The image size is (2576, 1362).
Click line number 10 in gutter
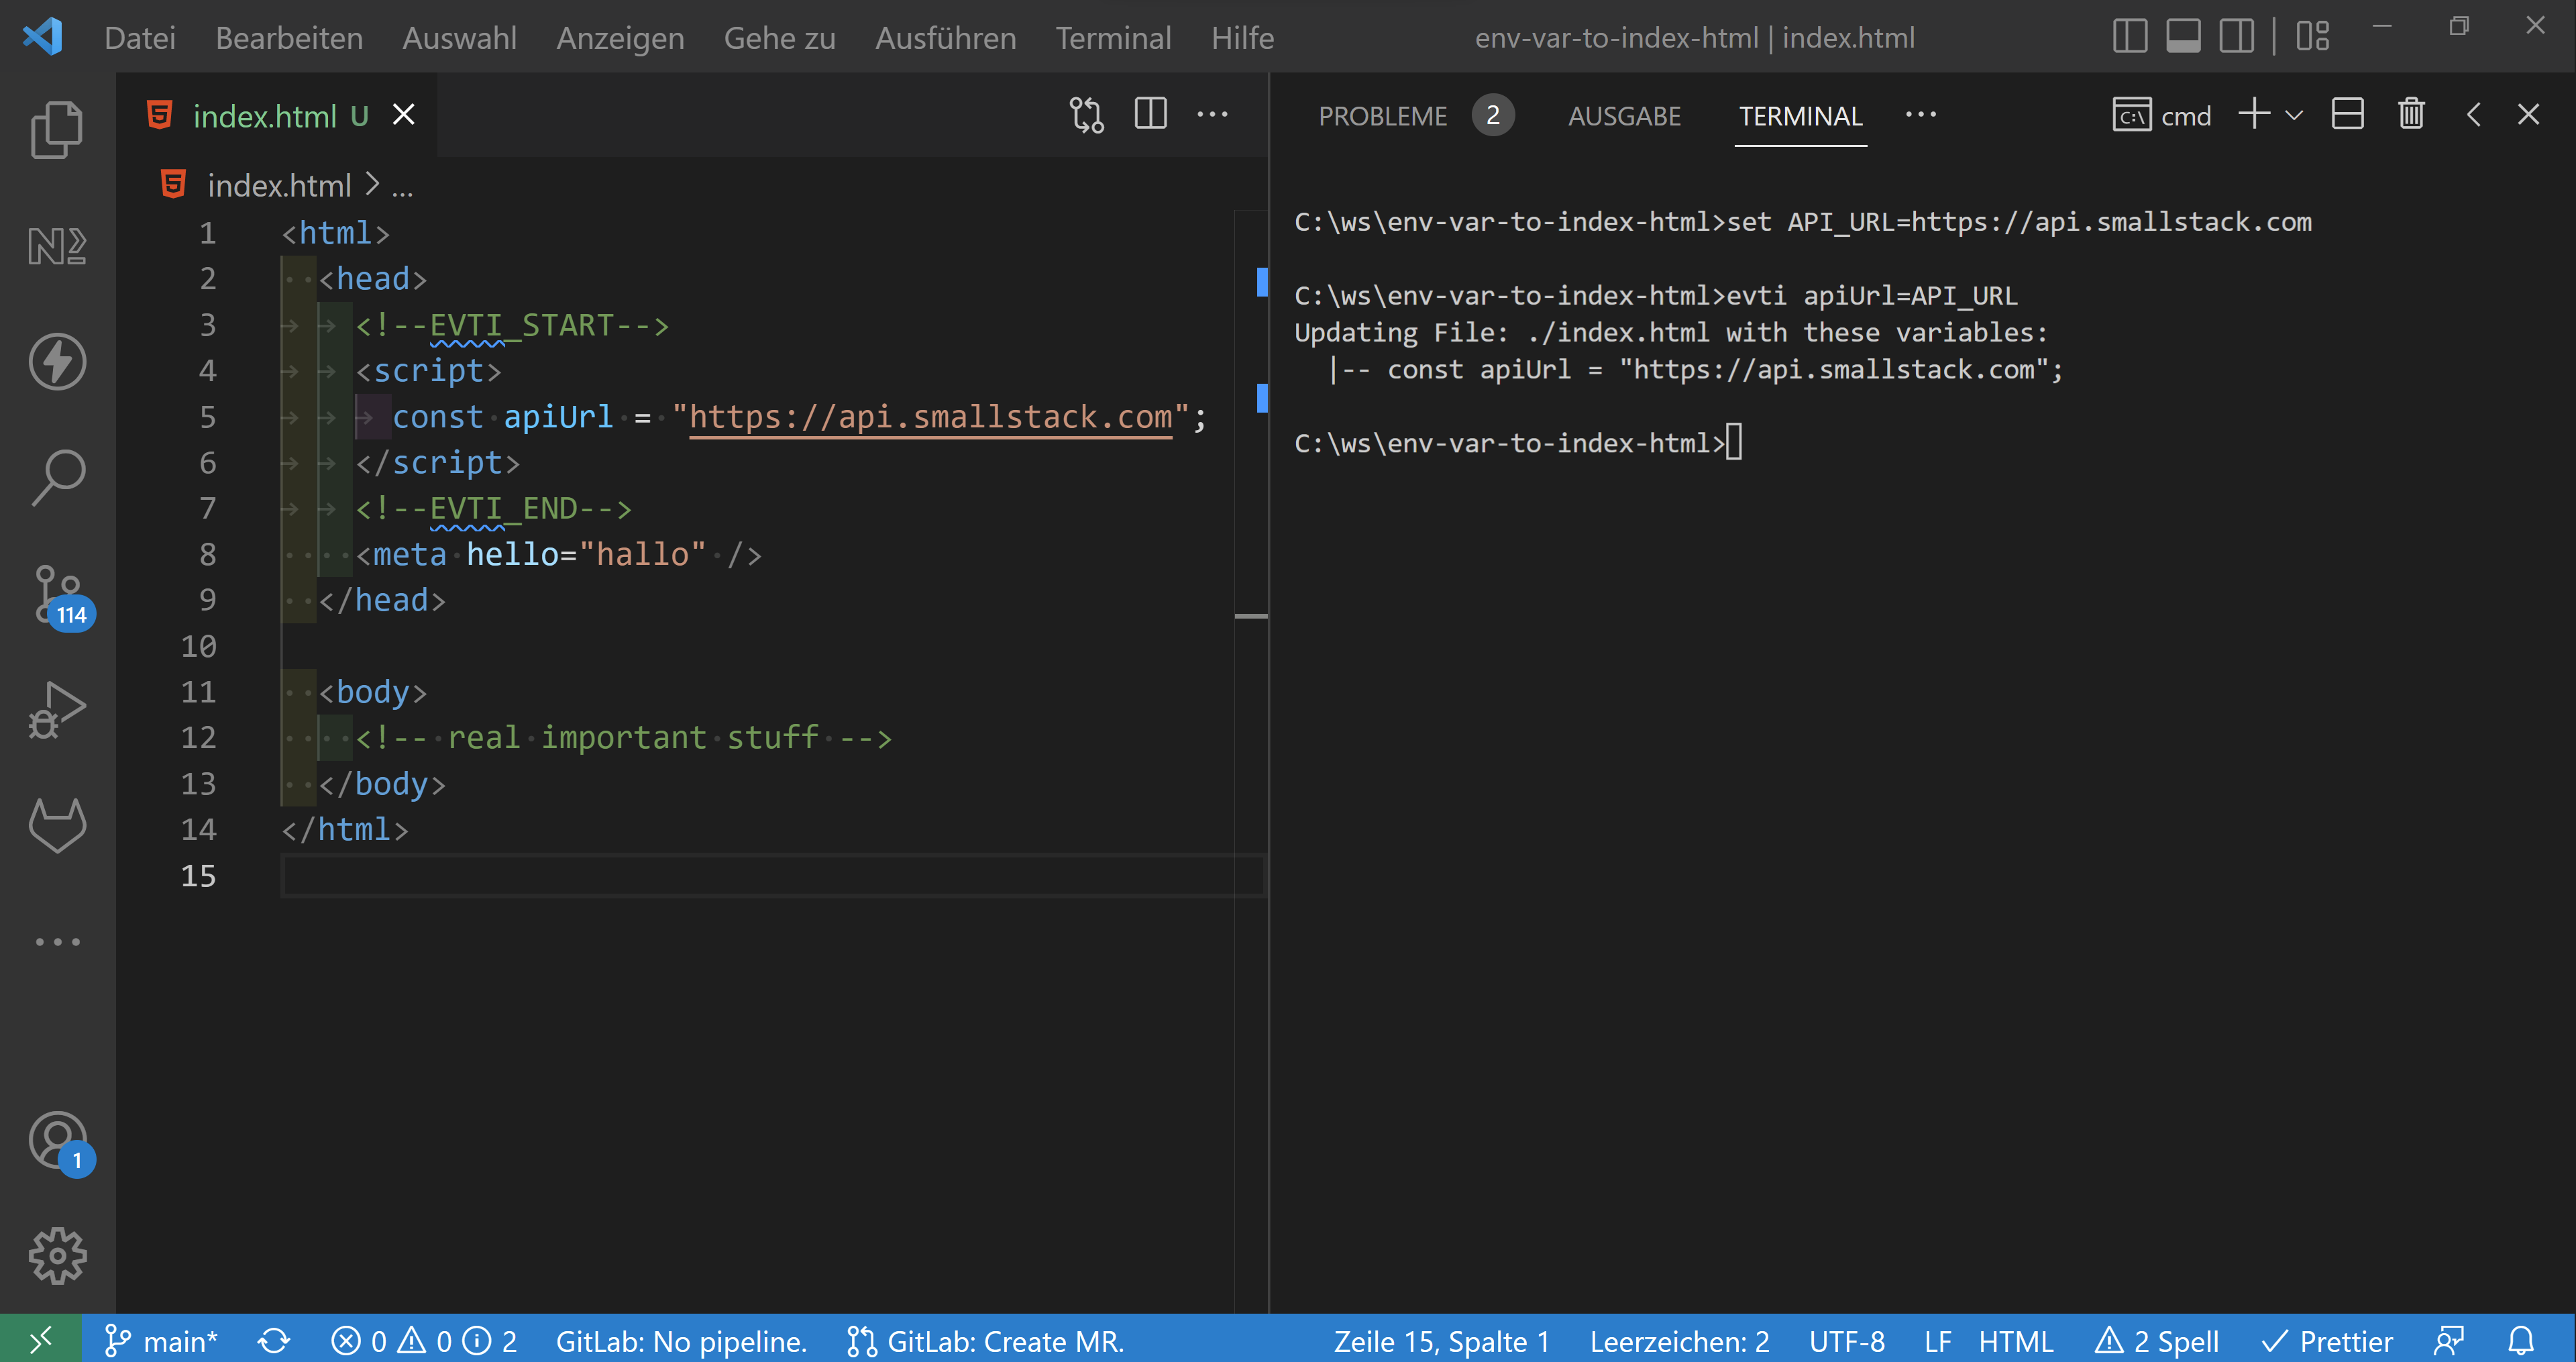(x=198, y=646)
